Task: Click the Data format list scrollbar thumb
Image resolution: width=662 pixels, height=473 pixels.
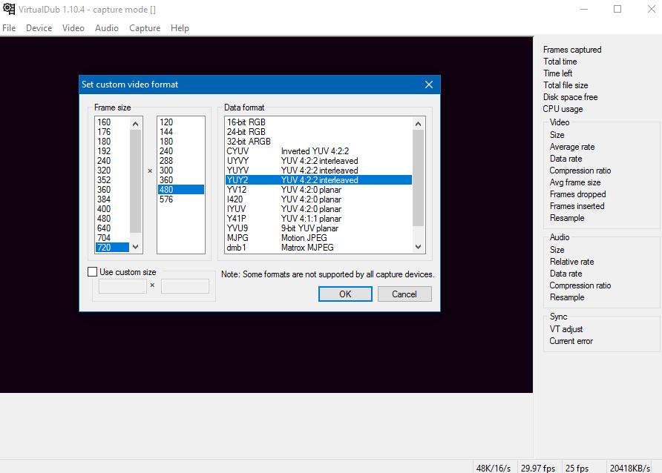Action: (418, 178)
